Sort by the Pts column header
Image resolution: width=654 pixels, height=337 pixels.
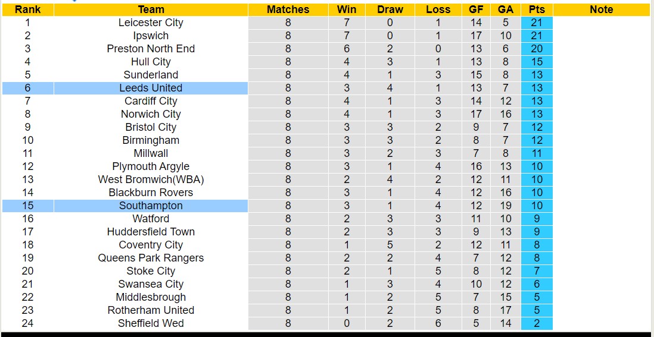coord(537,10)
